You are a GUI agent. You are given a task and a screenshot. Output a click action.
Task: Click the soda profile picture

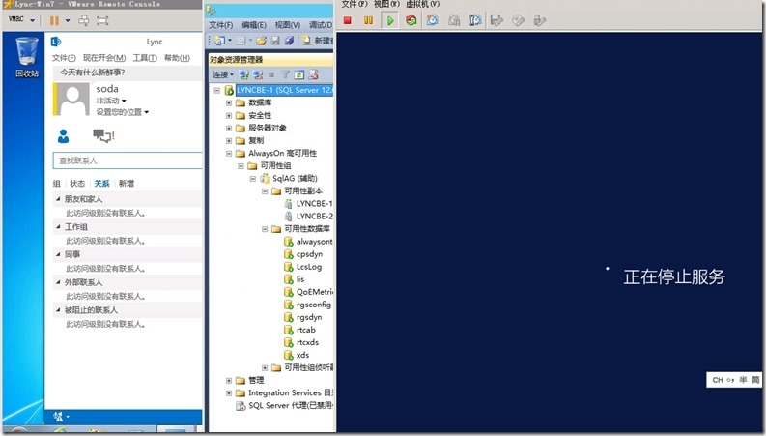click(72, 100)
